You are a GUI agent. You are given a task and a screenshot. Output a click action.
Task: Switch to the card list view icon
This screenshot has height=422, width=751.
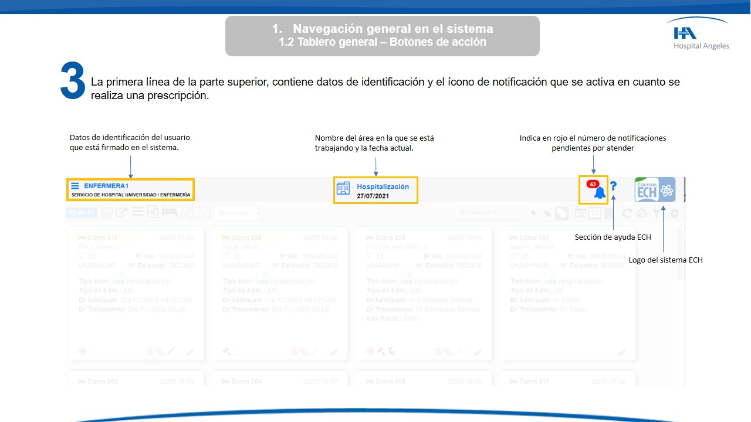(580, 213)
